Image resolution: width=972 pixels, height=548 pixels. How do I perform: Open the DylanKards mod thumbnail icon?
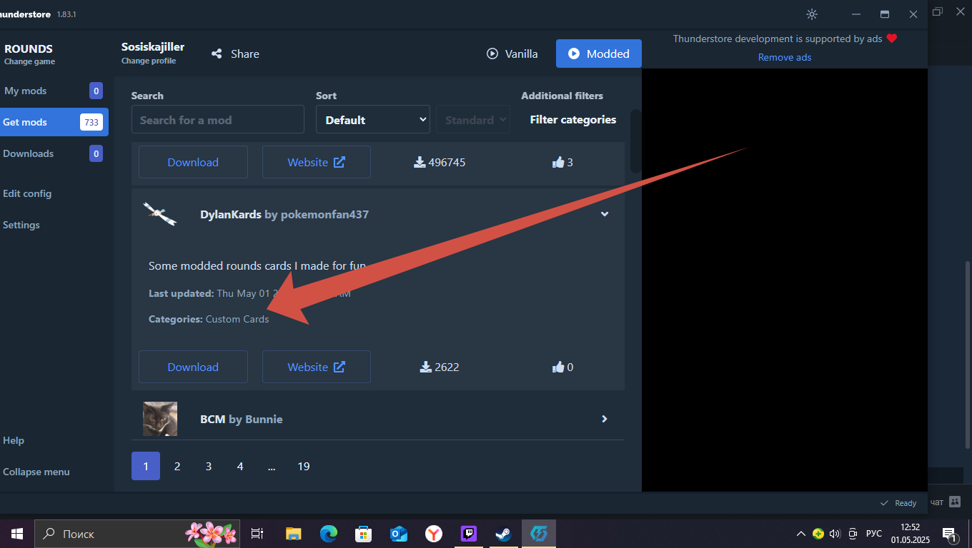pyautogui.click(x=160, y=214)
